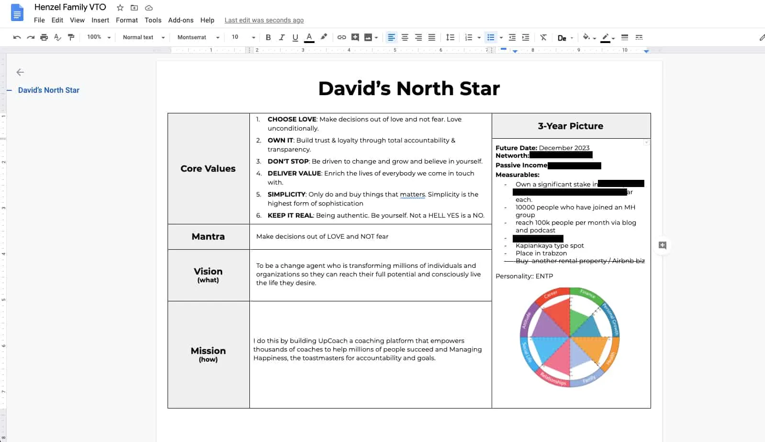Image resolution: width=765 pixels, height=442 pixels.
Task: Clear formatting from selection
Action: tap(543, 37)
